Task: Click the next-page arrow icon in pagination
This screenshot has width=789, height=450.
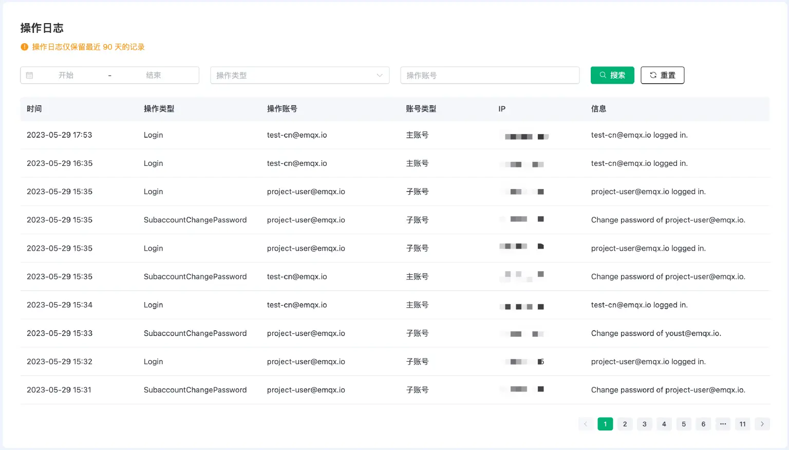Action: (x=762, y=424)
